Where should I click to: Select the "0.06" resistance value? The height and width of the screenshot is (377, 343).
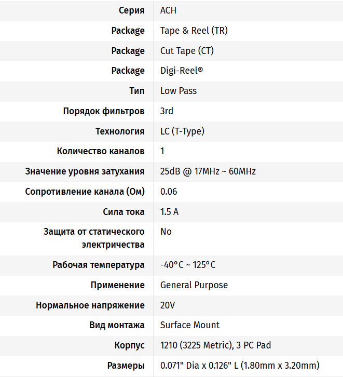[169, 192]
